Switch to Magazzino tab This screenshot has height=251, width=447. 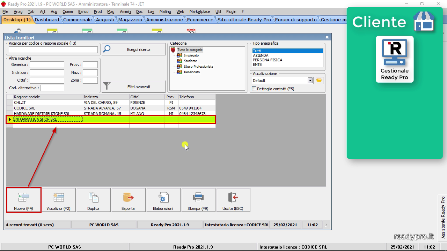click(130, 20)
